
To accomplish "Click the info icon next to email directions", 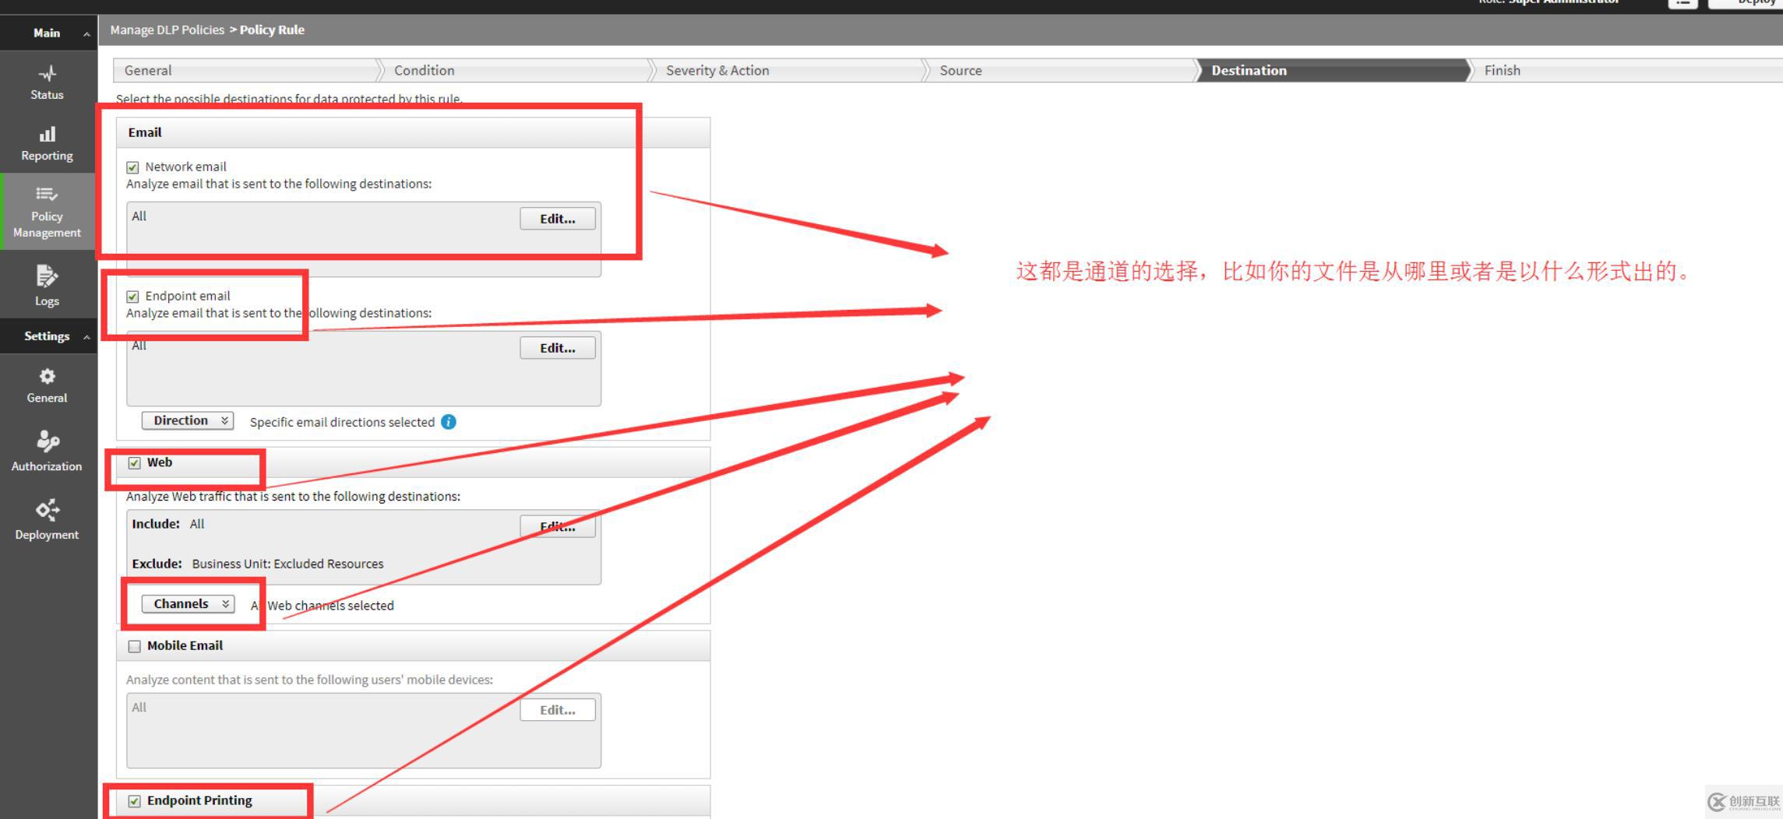I will 448,422.
